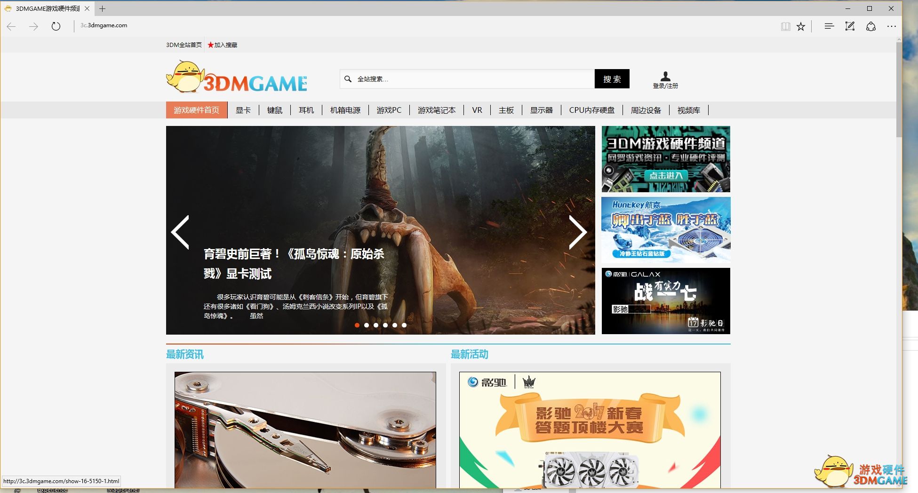The width and height of the screenshot is (918, 493).
Task: Open the 显卡 menu item
Action: coord(243,110)
